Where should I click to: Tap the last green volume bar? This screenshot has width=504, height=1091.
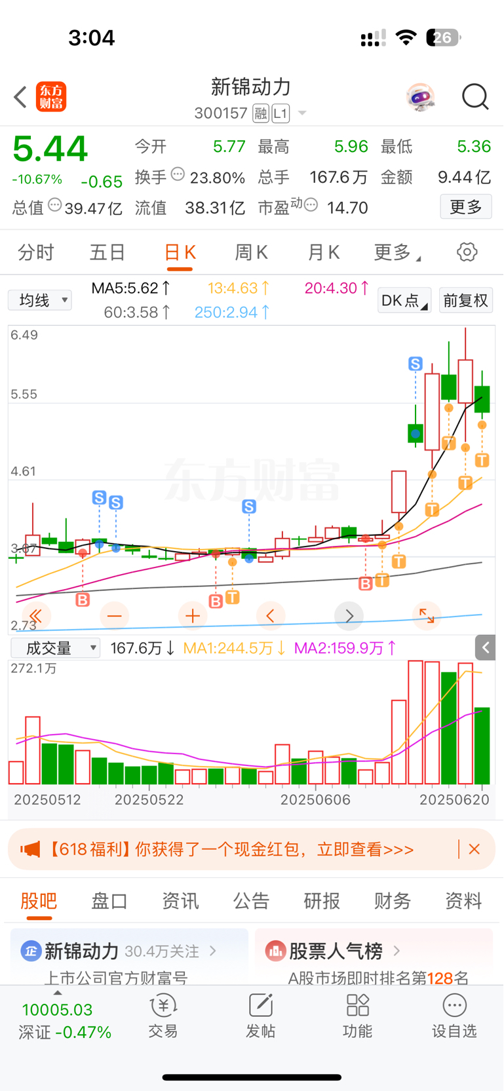point(482,746)
